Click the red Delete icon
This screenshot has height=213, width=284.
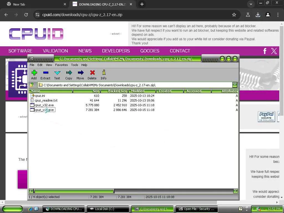[92, 75]
